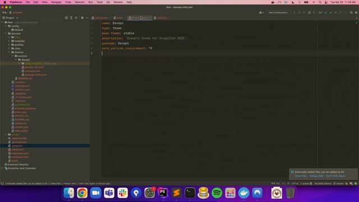This screenshot has width=359, height=202.
Task: Click the status bar tool windows toggle icon
Action: 2,183
